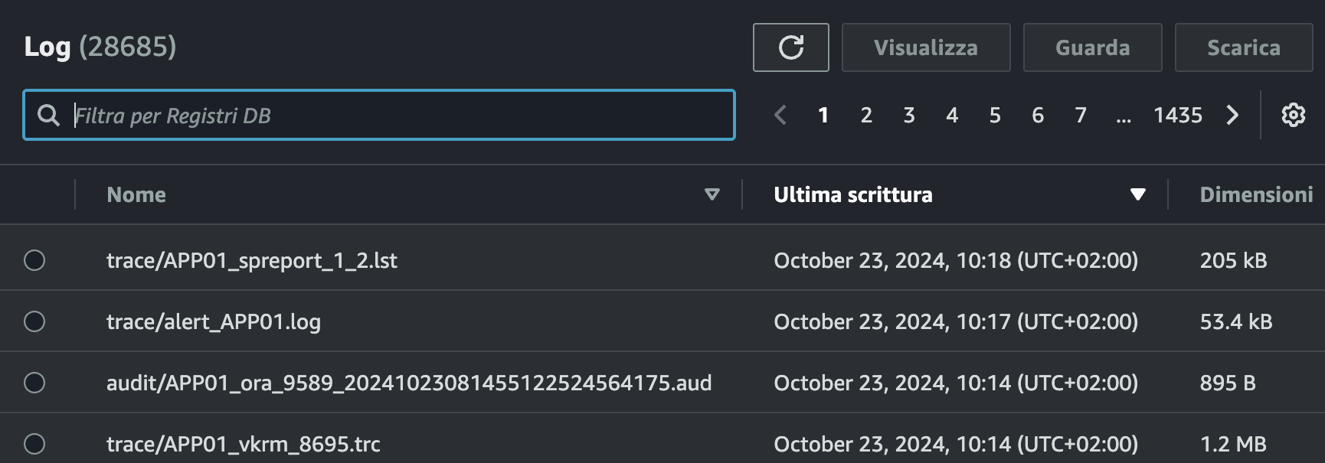Jump to last page 1435
Image resolution: width=1325 pixels, height=463 pixels.
click(x=1178, y=115)
